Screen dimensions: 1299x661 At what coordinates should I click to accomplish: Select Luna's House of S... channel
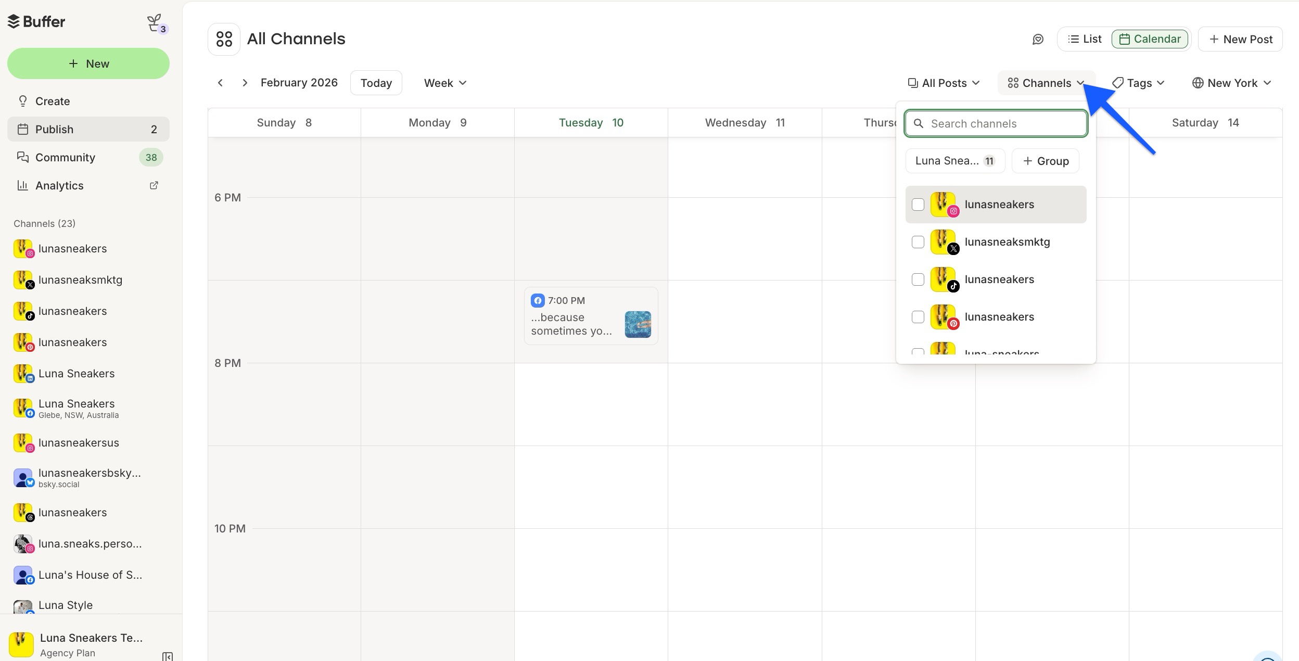click(88, 575)
